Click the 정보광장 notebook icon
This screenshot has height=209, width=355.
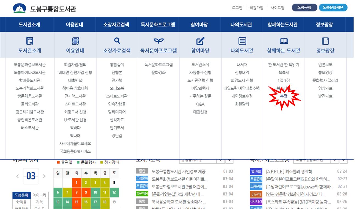coord(325,41)
